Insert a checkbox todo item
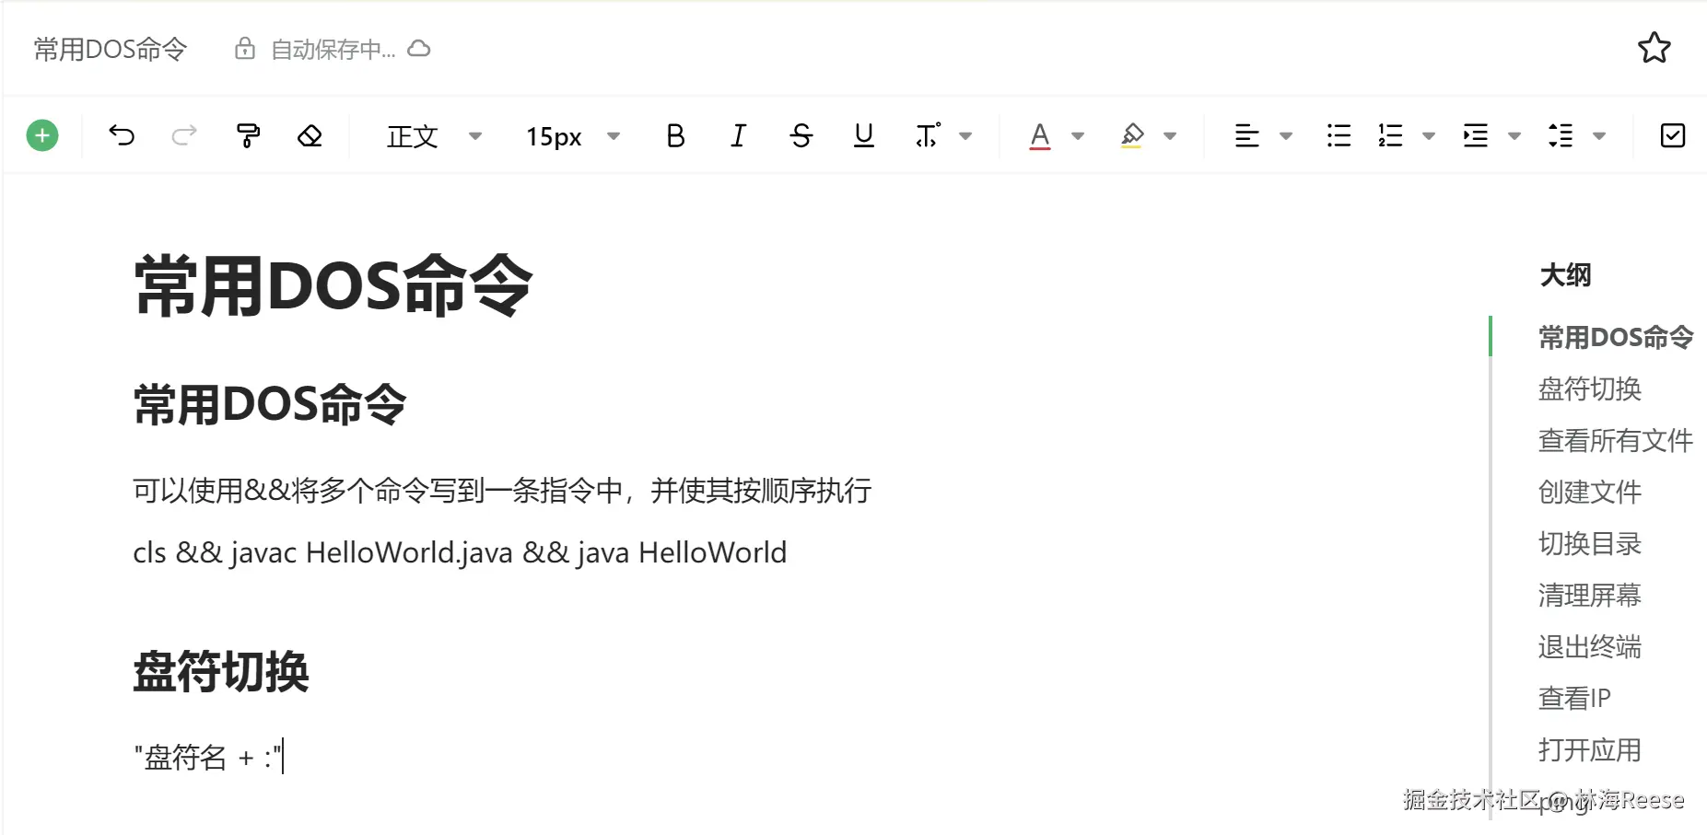 [1673, 136]
